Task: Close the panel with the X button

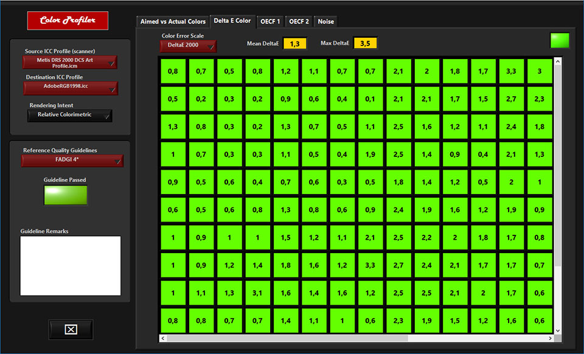Action: (71, 330)
